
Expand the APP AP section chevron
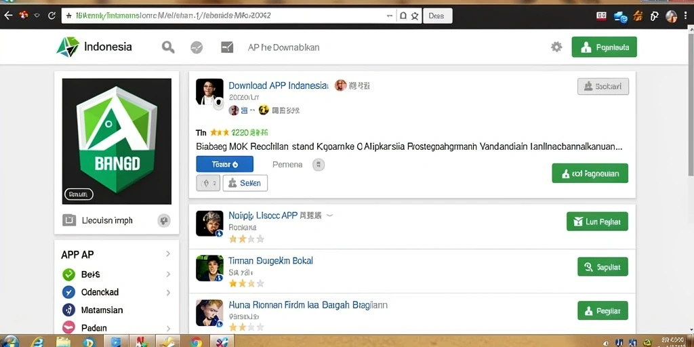point(168,253)
